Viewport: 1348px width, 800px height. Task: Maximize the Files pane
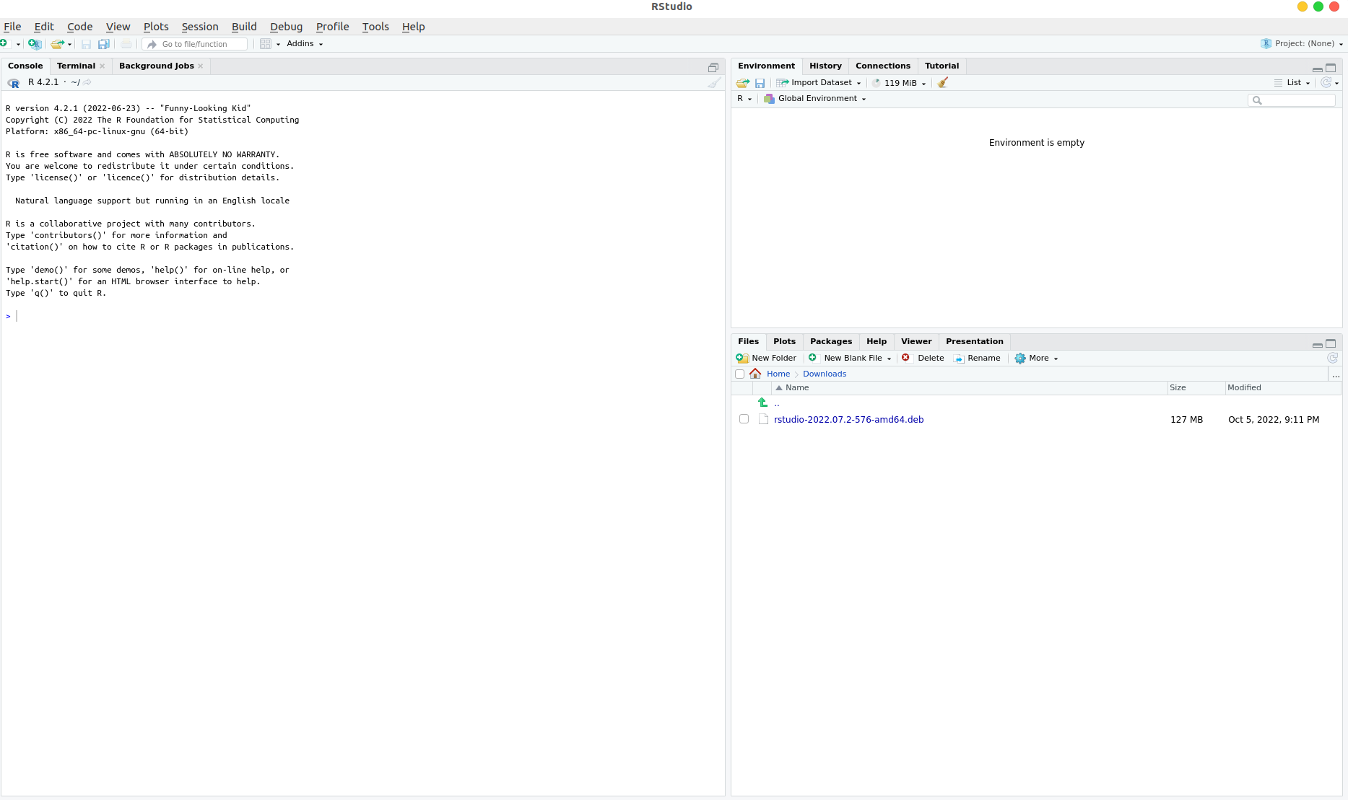click(x=1331, y=343)
